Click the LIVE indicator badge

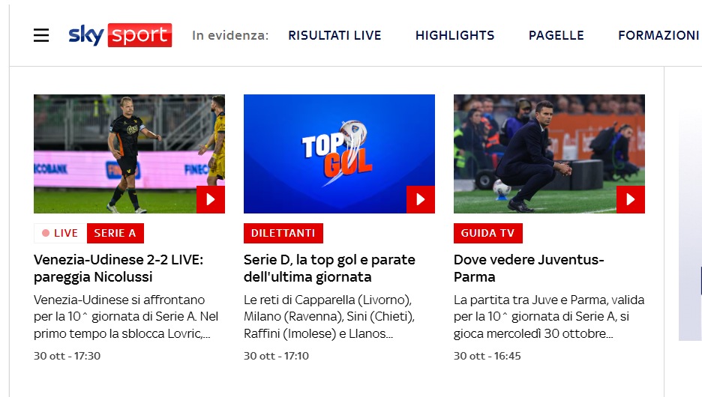(x=61, y=234)
